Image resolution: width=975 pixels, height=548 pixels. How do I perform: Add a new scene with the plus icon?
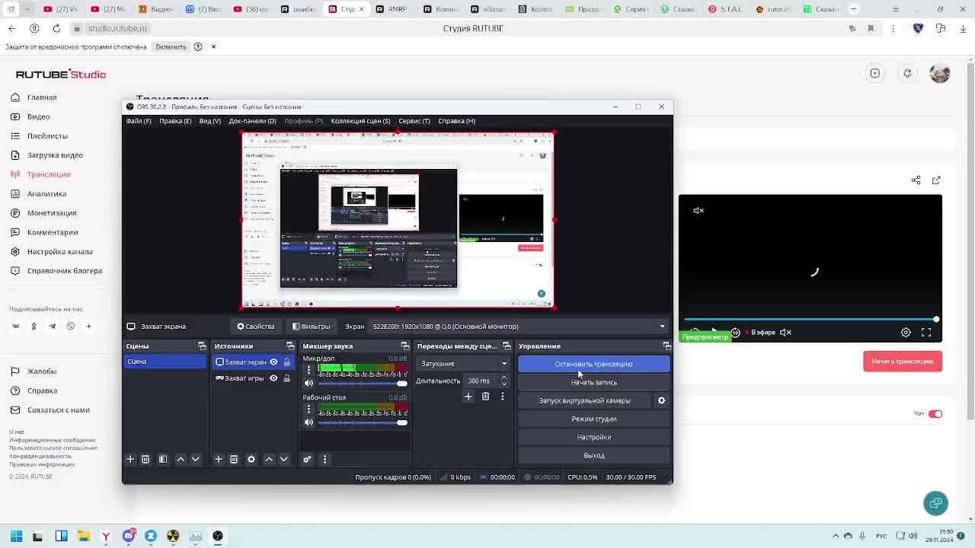pos(130,459)
